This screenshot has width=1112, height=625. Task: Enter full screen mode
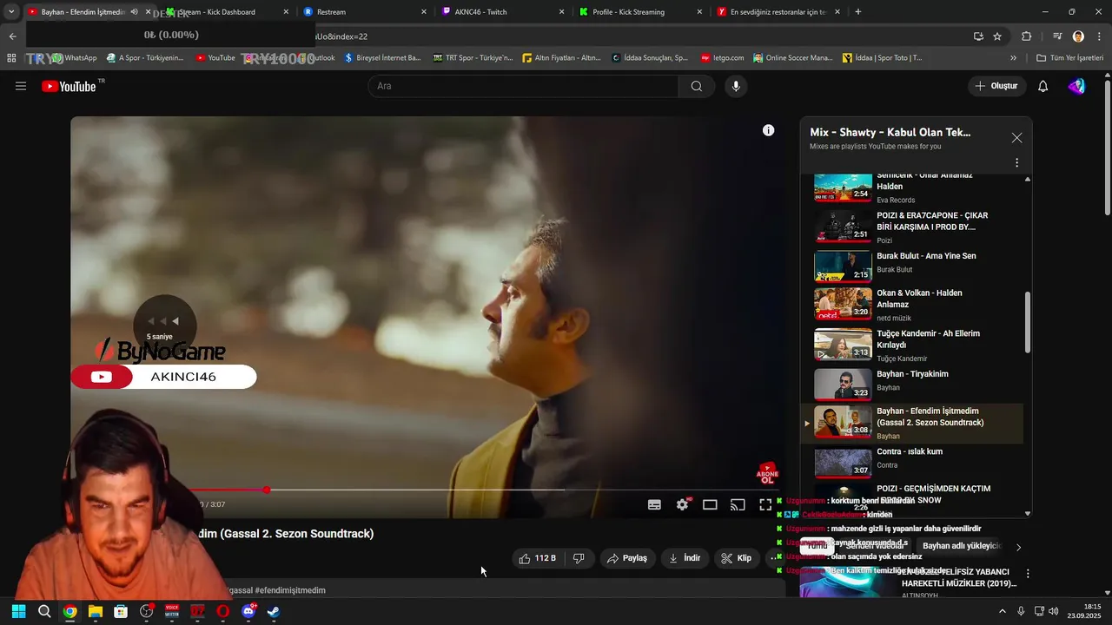(765, 504)
